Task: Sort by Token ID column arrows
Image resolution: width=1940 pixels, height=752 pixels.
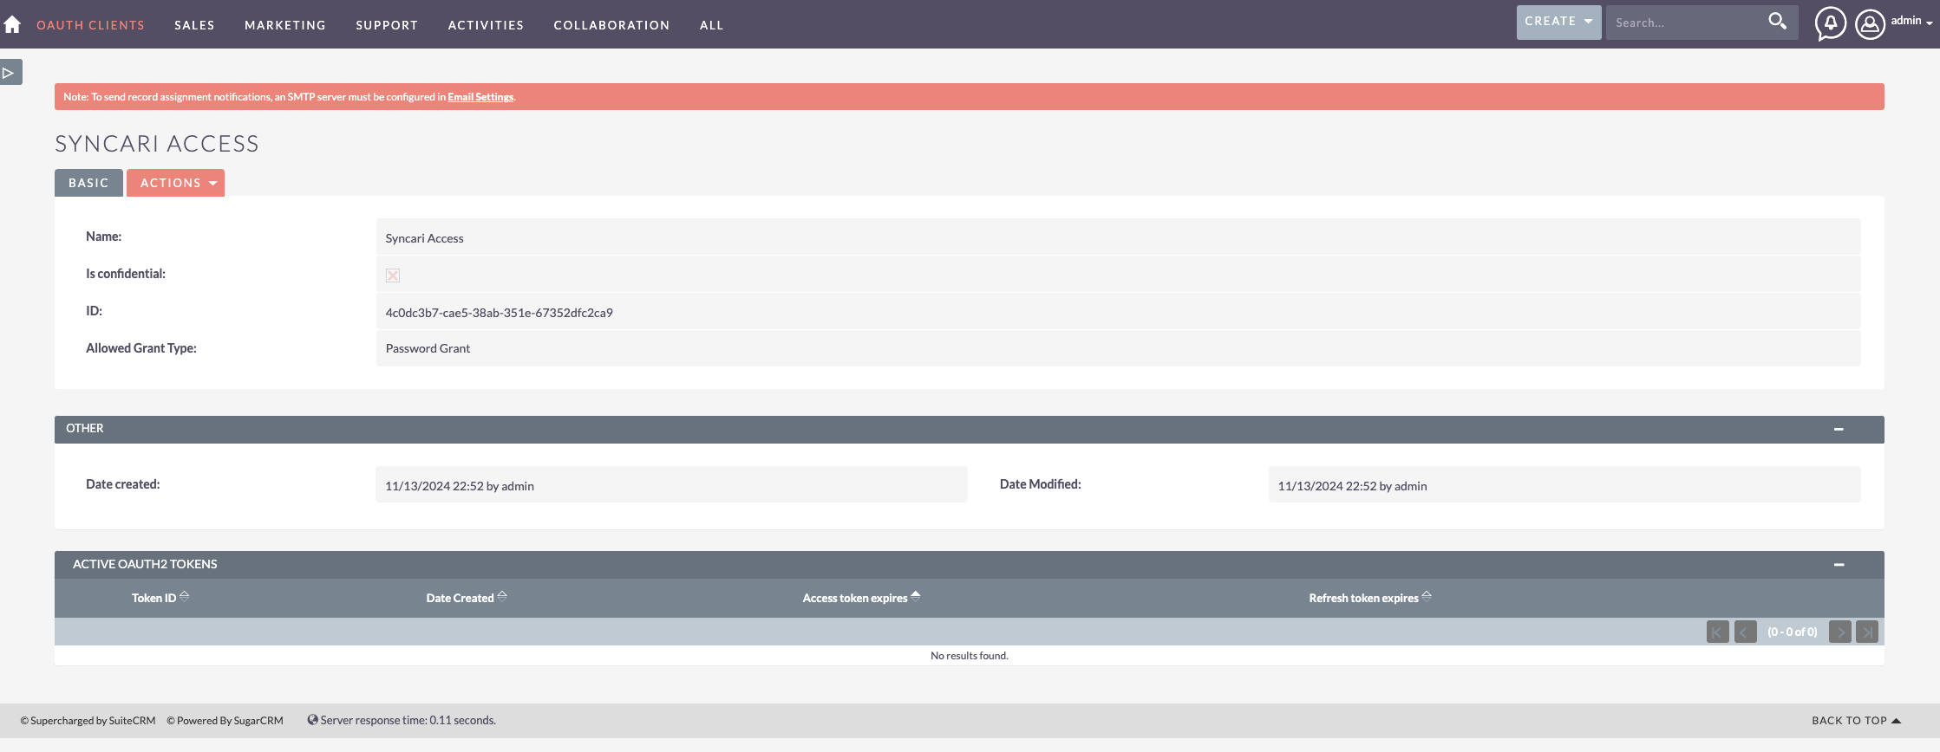Action: pos(184,596)
